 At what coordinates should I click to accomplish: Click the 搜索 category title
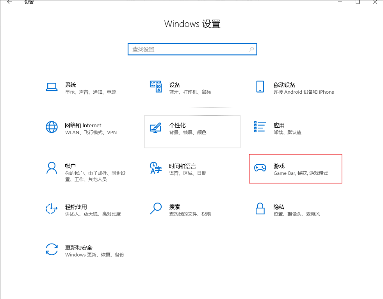(x=175, y=206)
